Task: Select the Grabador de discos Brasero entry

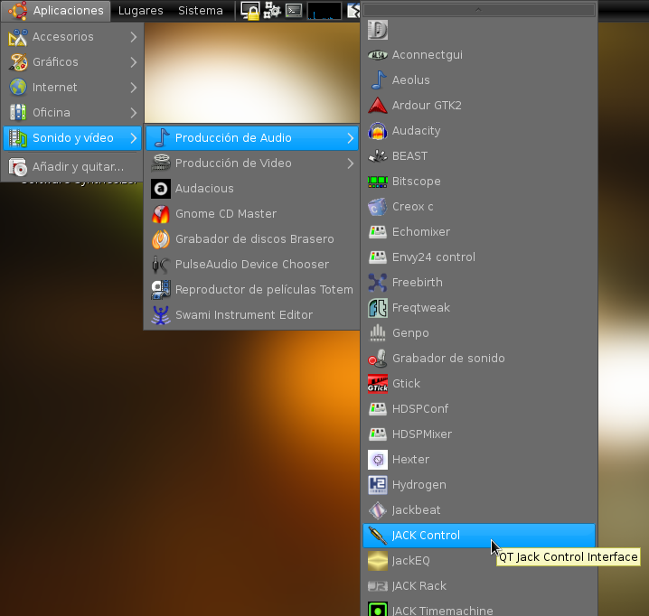Action: pyautogui.click(x=252, y=239)
